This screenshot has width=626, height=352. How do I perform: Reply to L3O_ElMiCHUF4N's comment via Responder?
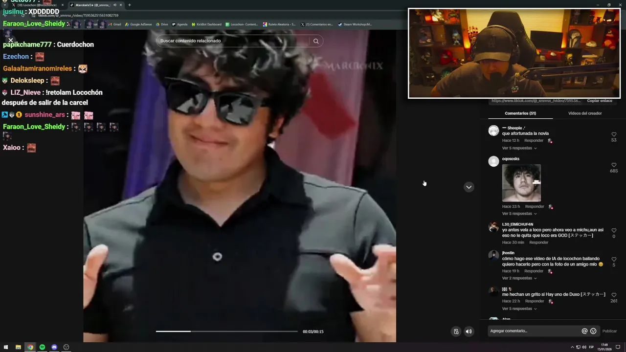click(538, 242)
